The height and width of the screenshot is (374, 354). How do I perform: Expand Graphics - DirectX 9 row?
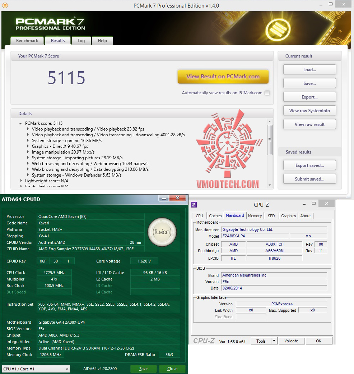click(28, 146)
